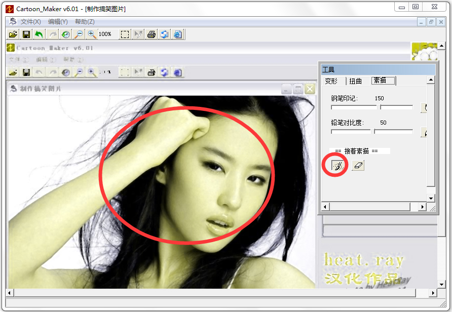Adjust the 钢笔印记 slider
Image resolution: width=452 pixels, height=312 pixels.
pos(372,107)
